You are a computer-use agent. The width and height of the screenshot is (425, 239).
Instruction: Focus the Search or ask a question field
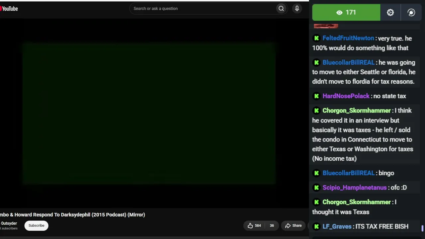pyautogui.click(x=204, y=9)
